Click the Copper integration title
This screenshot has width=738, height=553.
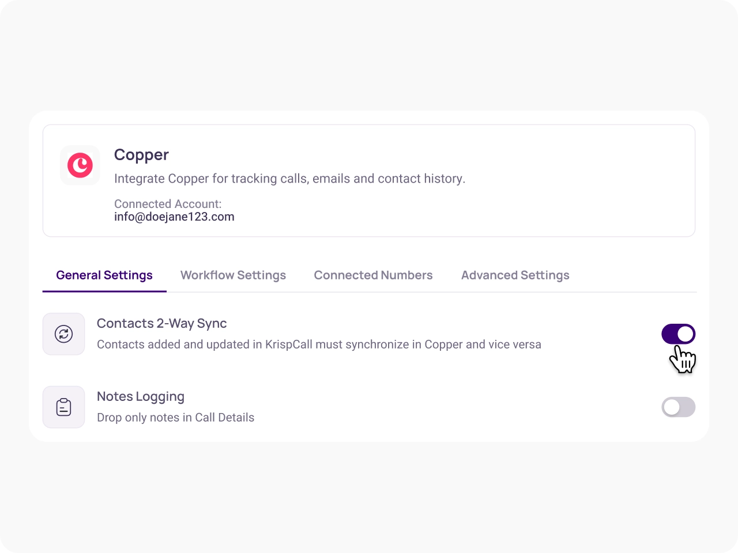coord(141,155)
